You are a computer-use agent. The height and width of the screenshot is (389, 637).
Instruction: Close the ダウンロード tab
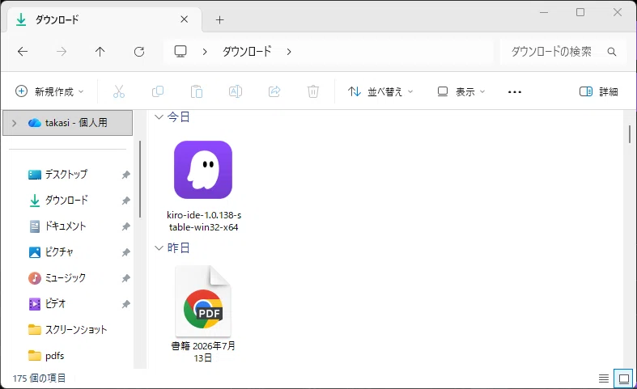pyautogui.click(x=184, y=19)
